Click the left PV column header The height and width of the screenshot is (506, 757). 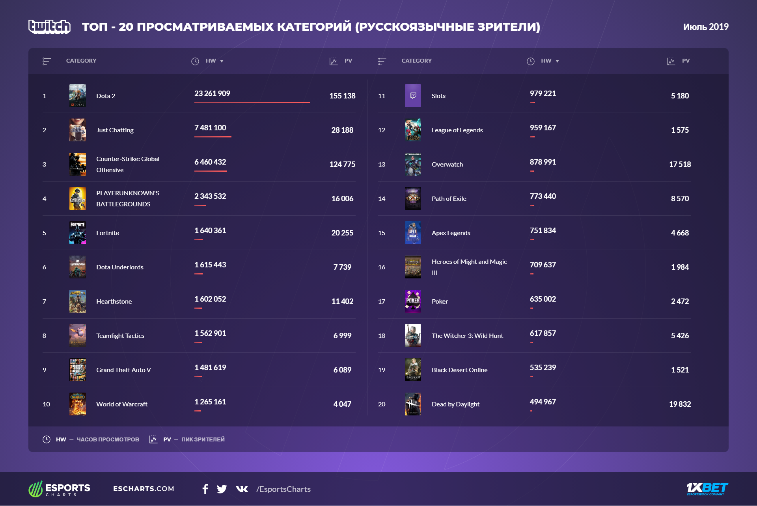[348, 61]
